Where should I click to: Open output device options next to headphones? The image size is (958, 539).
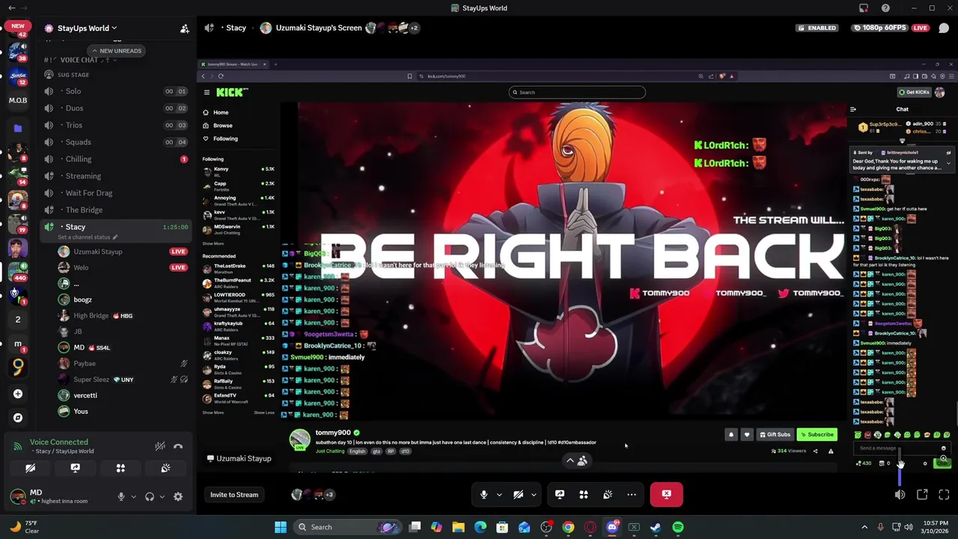coord(162,496)
